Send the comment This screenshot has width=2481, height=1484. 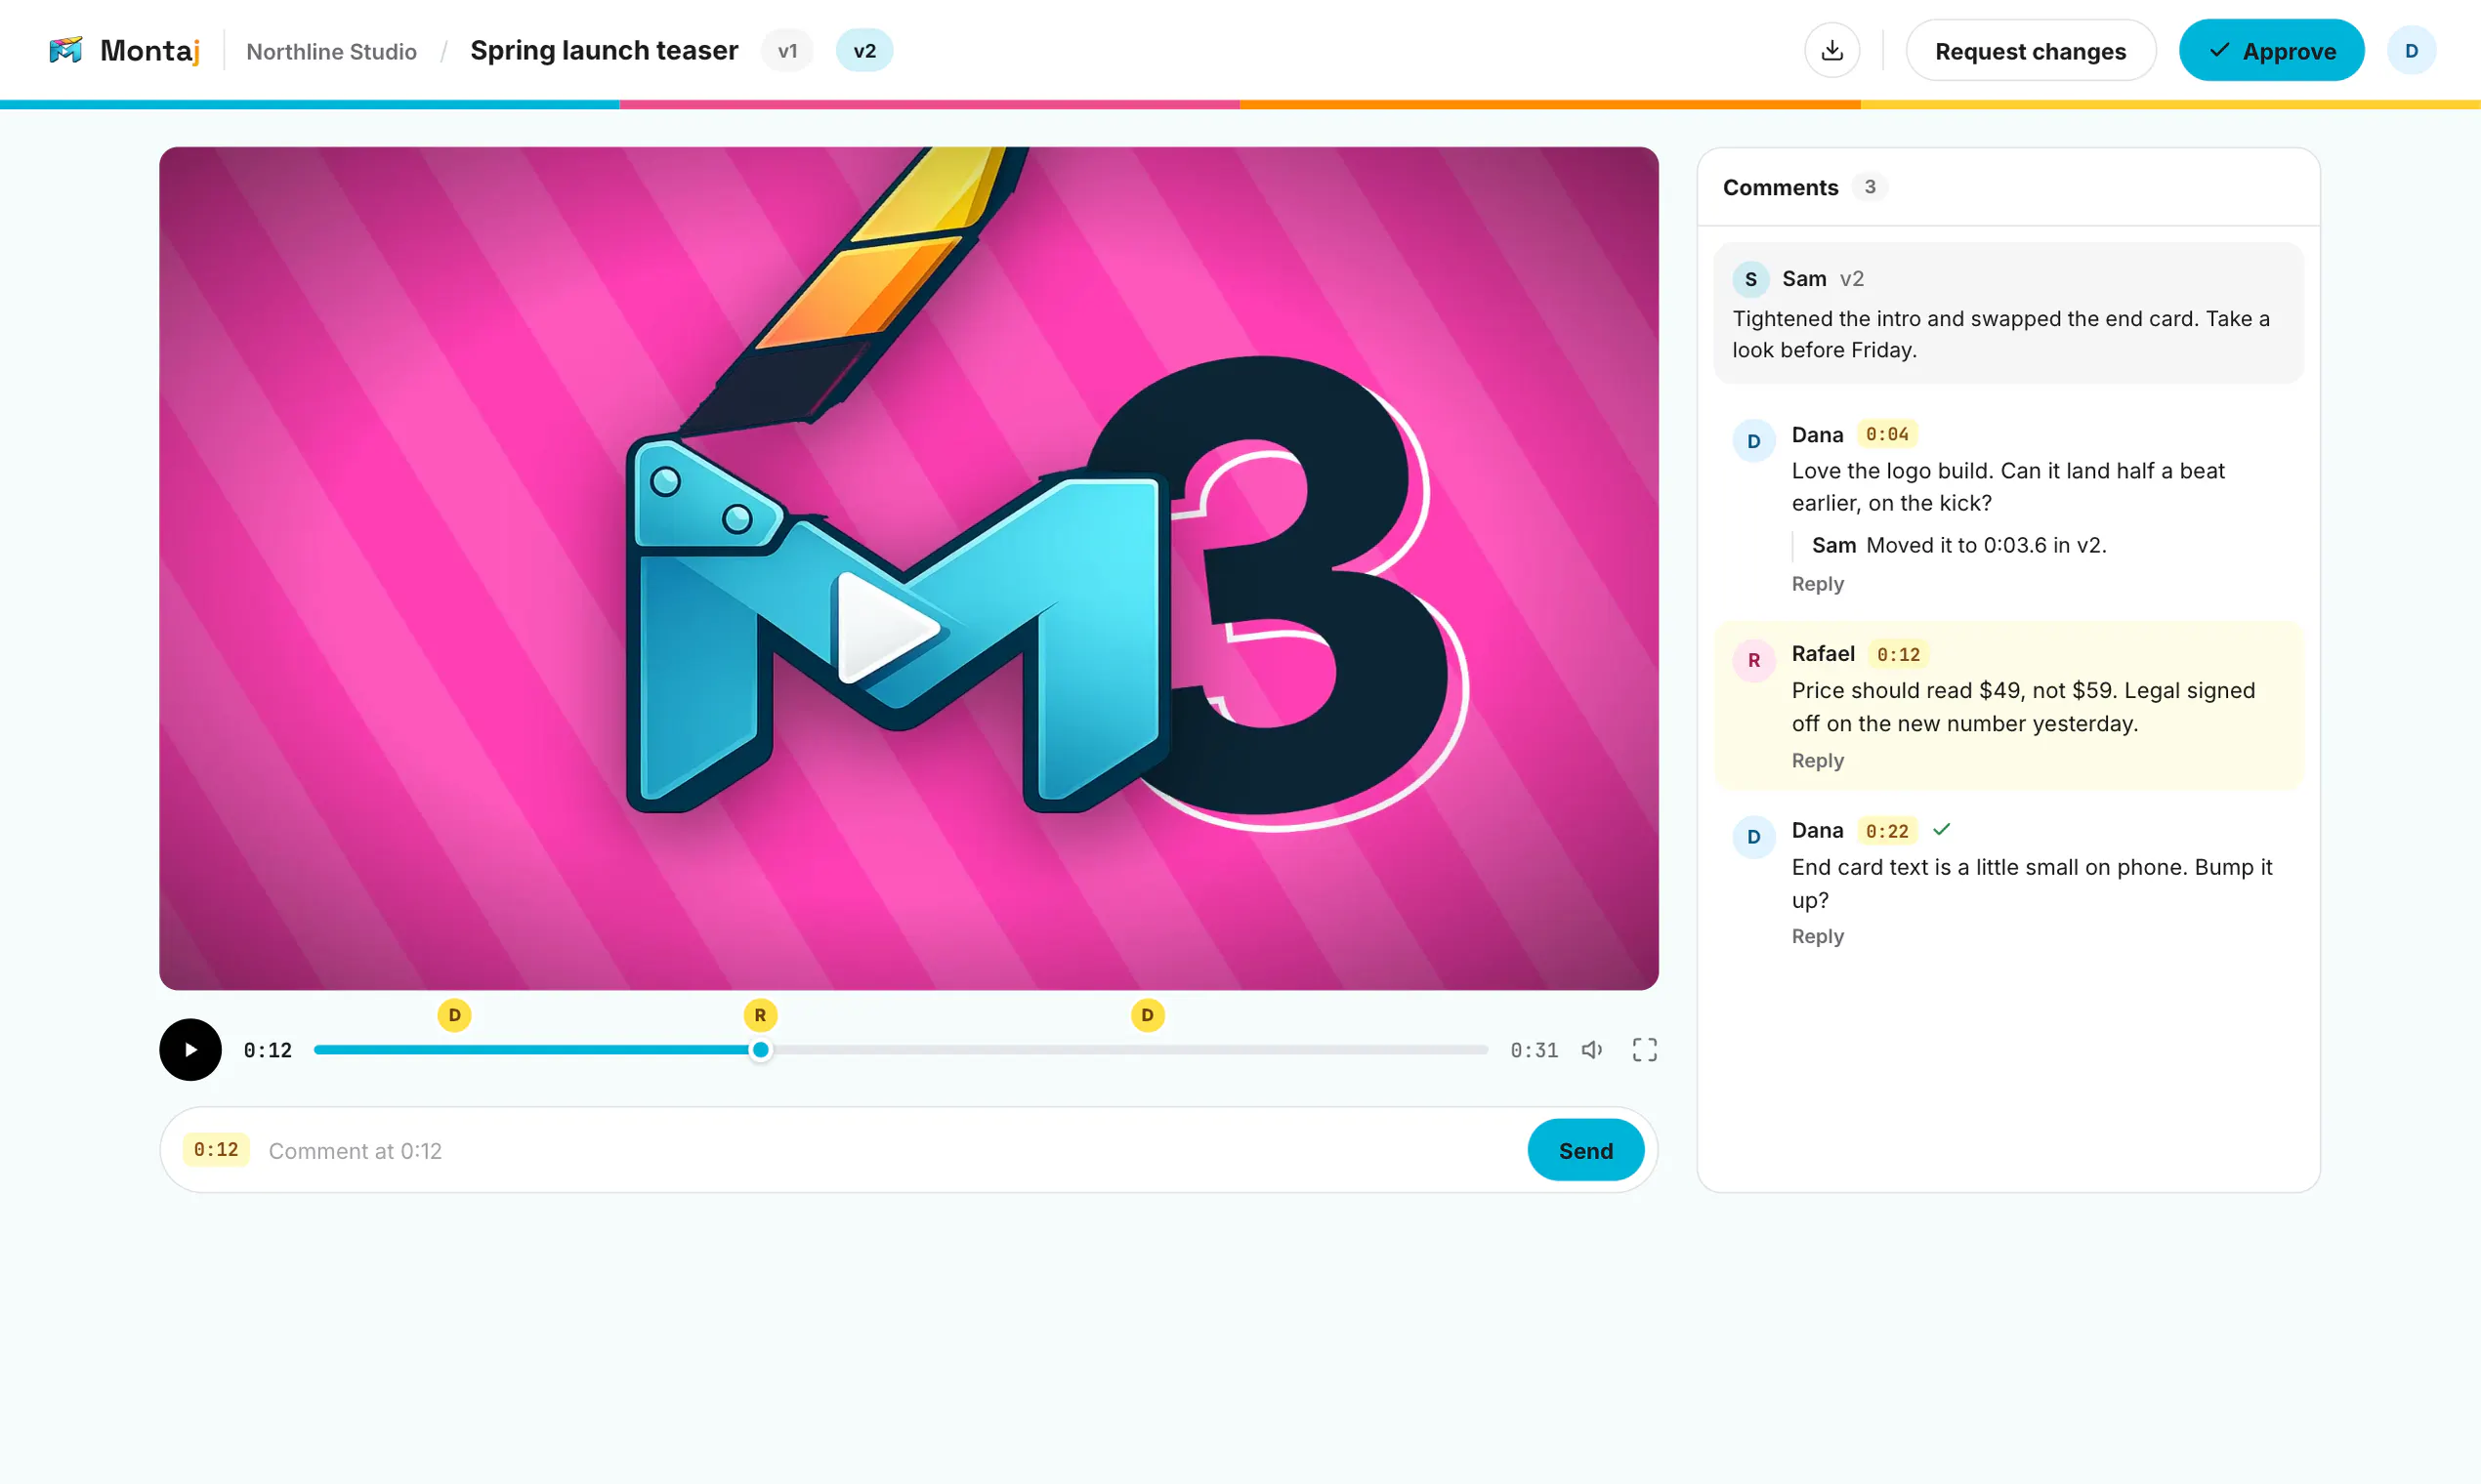pyautogui.click(x=1585, y=1150)
